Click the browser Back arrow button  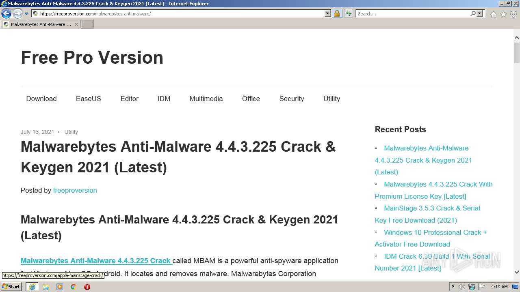point(6,14)
